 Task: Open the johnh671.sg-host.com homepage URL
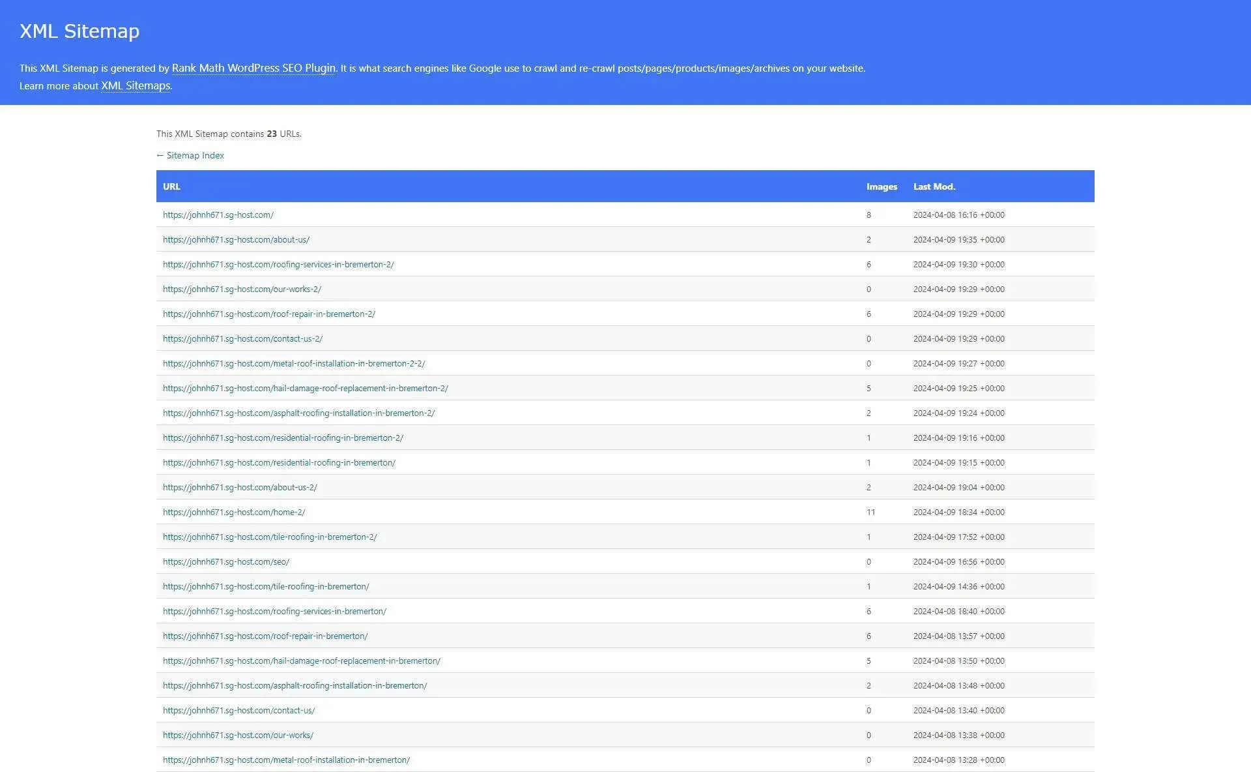pyautogui.click(x=218, y=215)
